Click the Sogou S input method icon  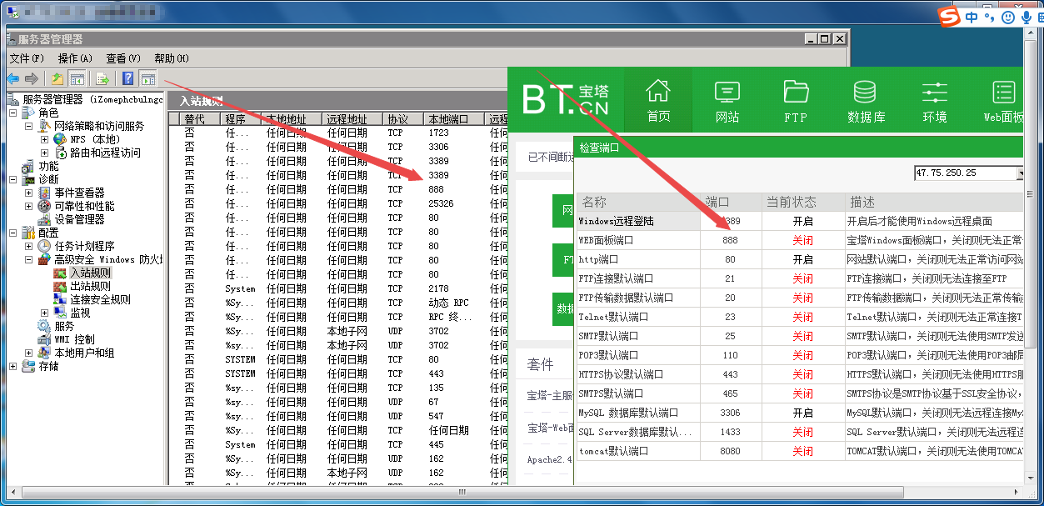click(x=948, y=17)
